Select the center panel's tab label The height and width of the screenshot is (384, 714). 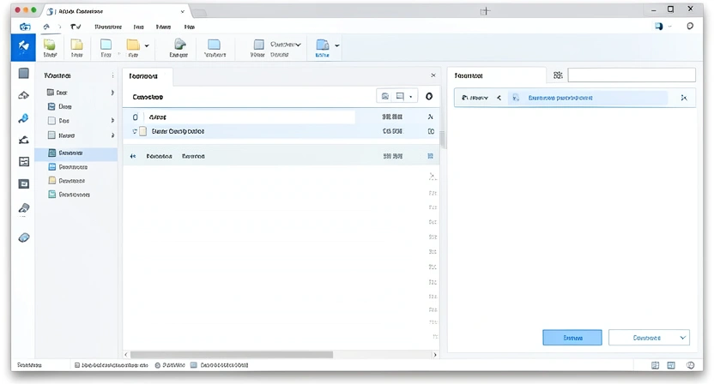[143, 76]
